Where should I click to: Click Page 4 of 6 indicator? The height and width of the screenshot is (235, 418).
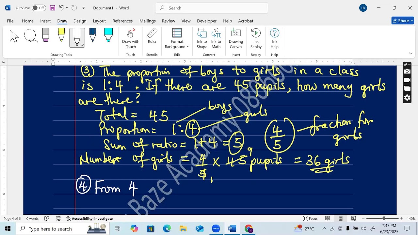pos(12,218)
